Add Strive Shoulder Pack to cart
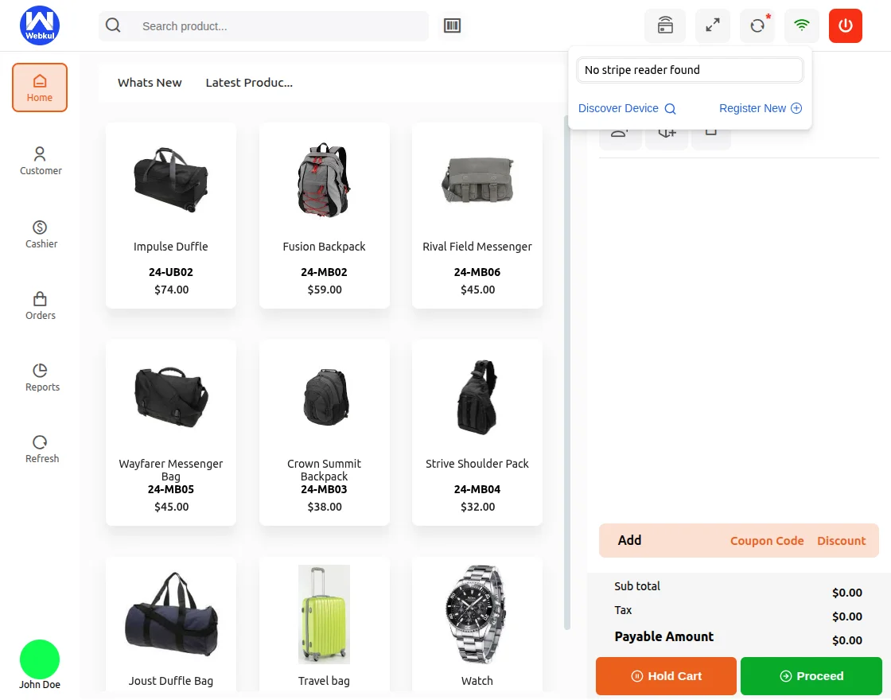Viewport: 891px width, 700px height. click(477, 433)
